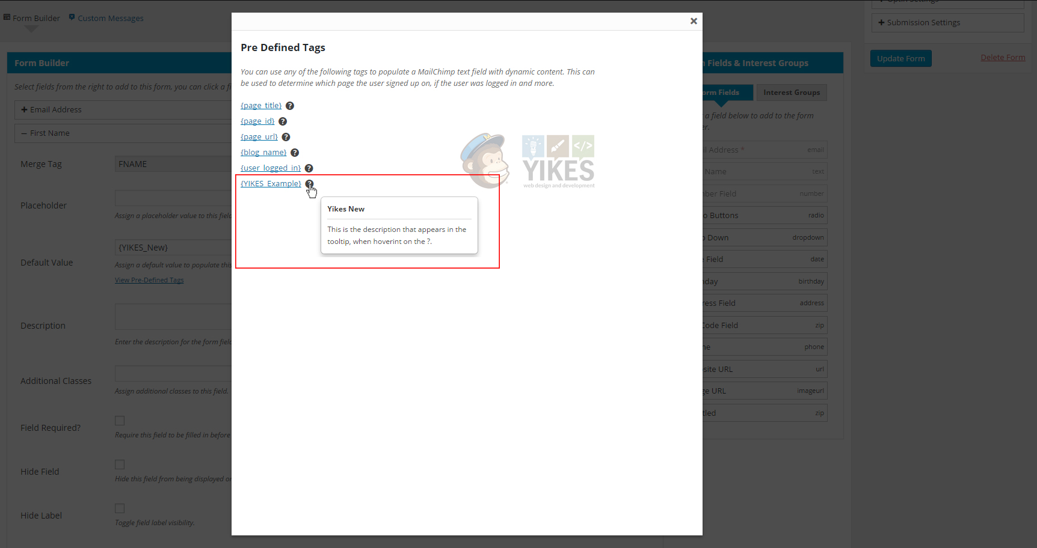The image size is (1037, 548).
Task: Expand the Submission Settings section
Action: (x=947, y=23)
